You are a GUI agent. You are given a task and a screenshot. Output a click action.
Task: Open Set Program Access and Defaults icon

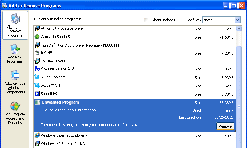(x=15, y=106)
